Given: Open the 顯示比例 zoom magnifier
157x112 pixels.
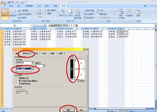Looking at the screenshot, I should pos(63,13).
